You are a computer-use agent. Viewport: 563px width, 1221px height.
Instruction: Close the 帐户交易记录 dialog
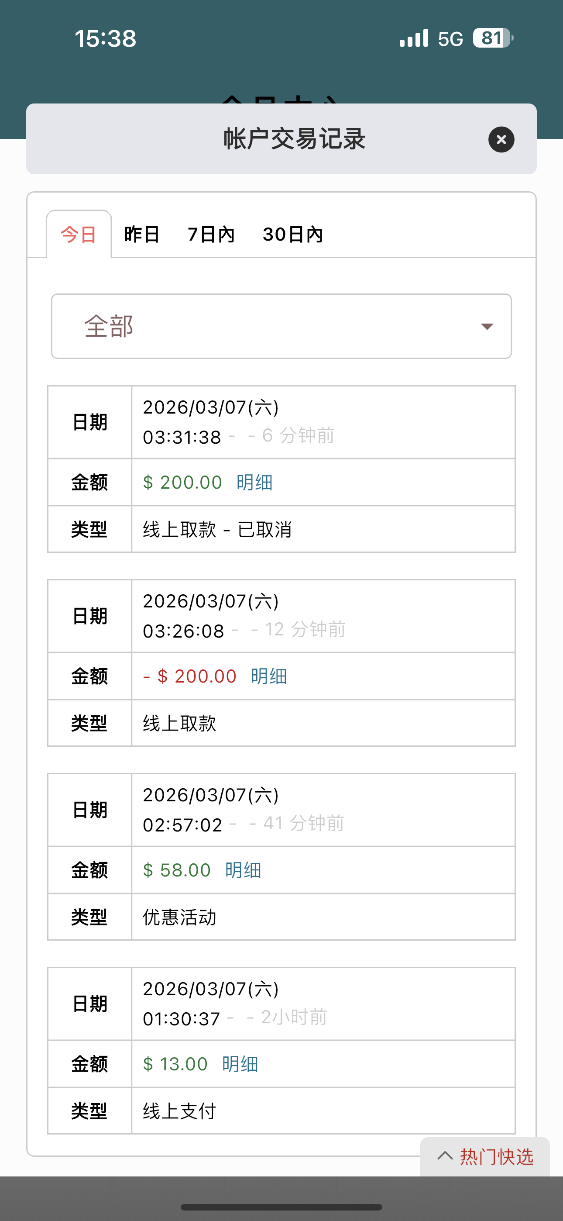coord(501,139)
